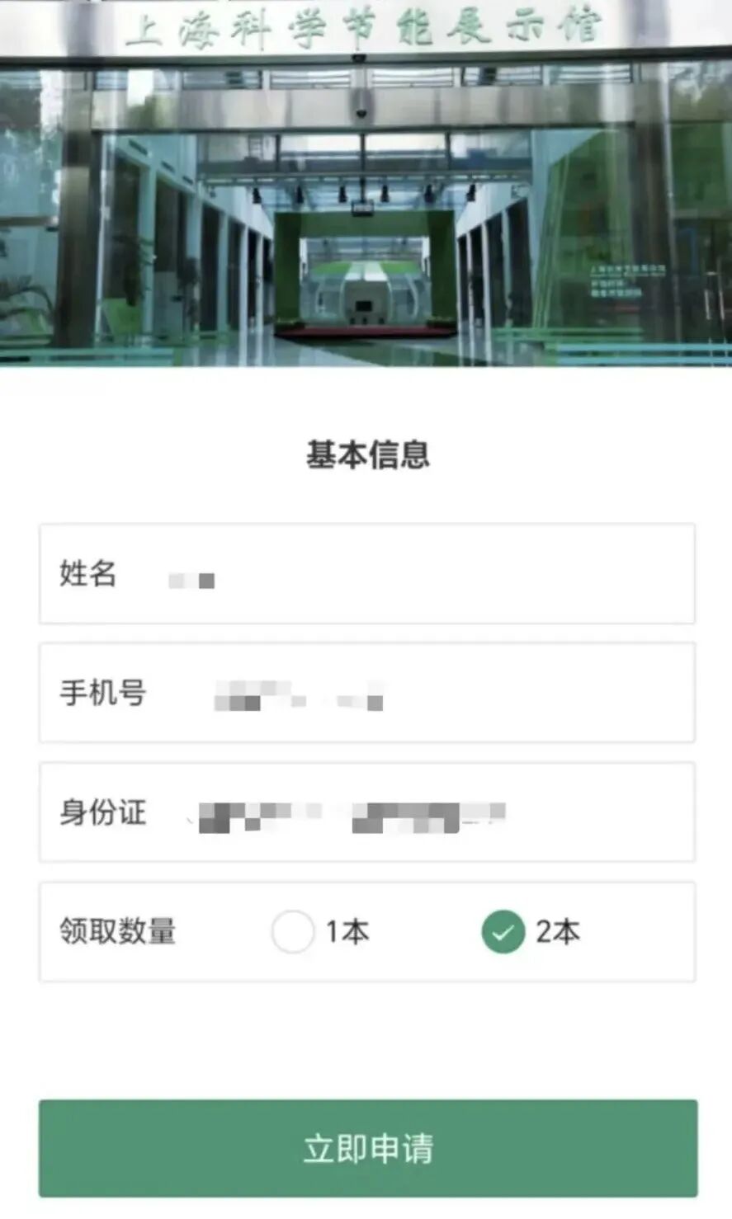Select the 1本 radio button
The width and height of the screenshot is (732, 1219).
tap(293, 932)
